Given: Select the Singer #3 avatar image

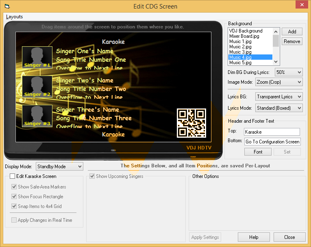Looking at the screenshot, I should pyautogui.click(x=37, y=116).
